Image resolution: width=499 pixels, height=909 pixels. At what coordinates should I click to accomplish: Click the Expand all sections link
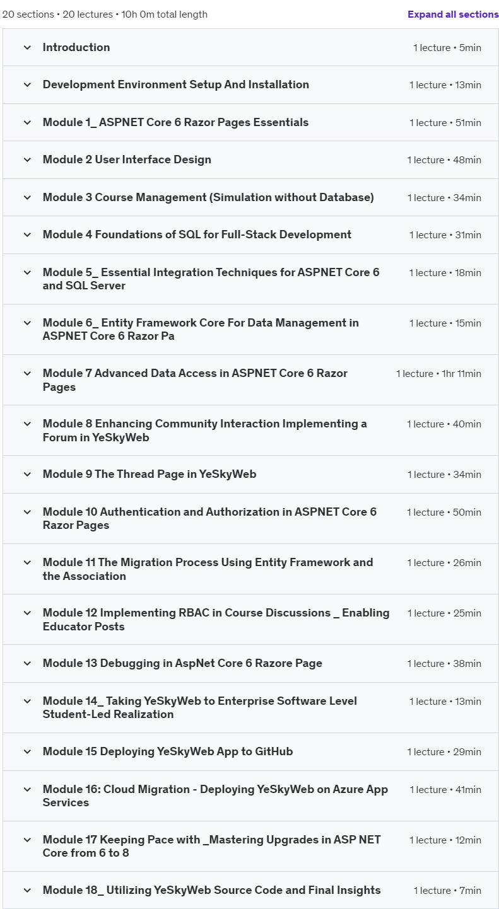click(453, 14)
